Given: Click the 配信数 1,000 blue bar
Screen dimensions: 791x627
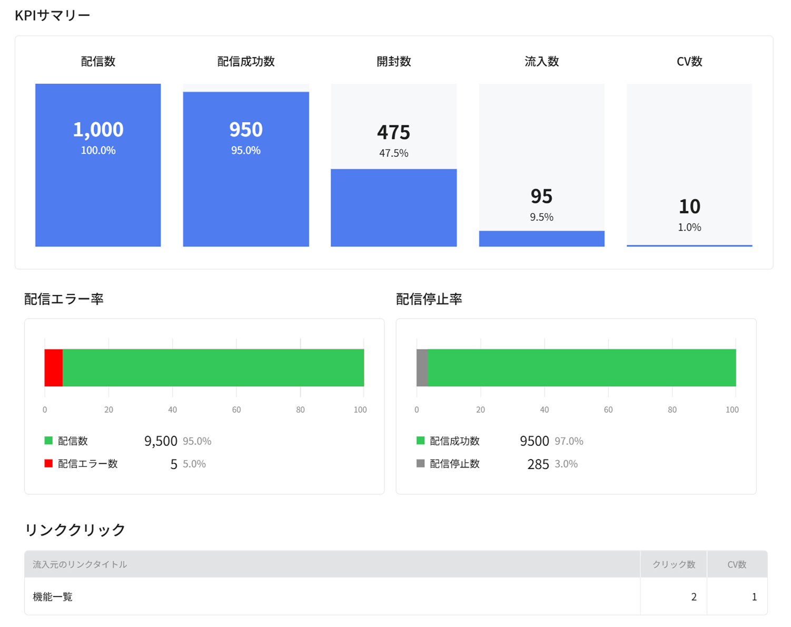Looking at the screenshot, I should pos(98,165).
